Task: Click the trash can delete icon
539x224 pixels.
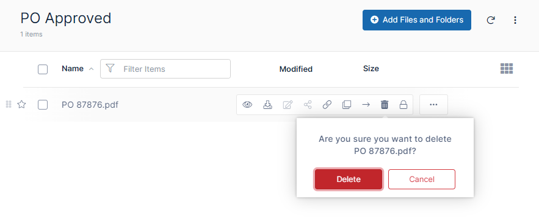Action: (385, 105)
